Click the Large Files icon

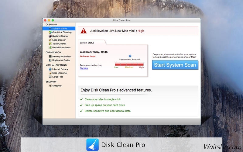[x=50, y=77]
